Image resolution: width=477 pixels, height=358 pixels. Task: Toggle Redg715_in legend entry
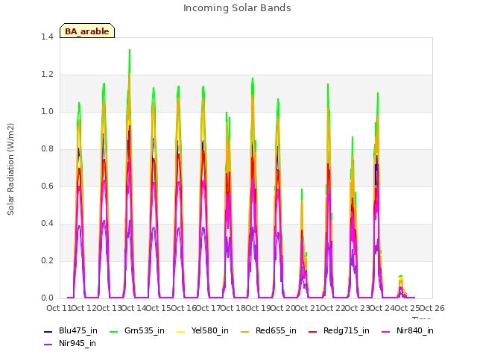pos(339,330)
